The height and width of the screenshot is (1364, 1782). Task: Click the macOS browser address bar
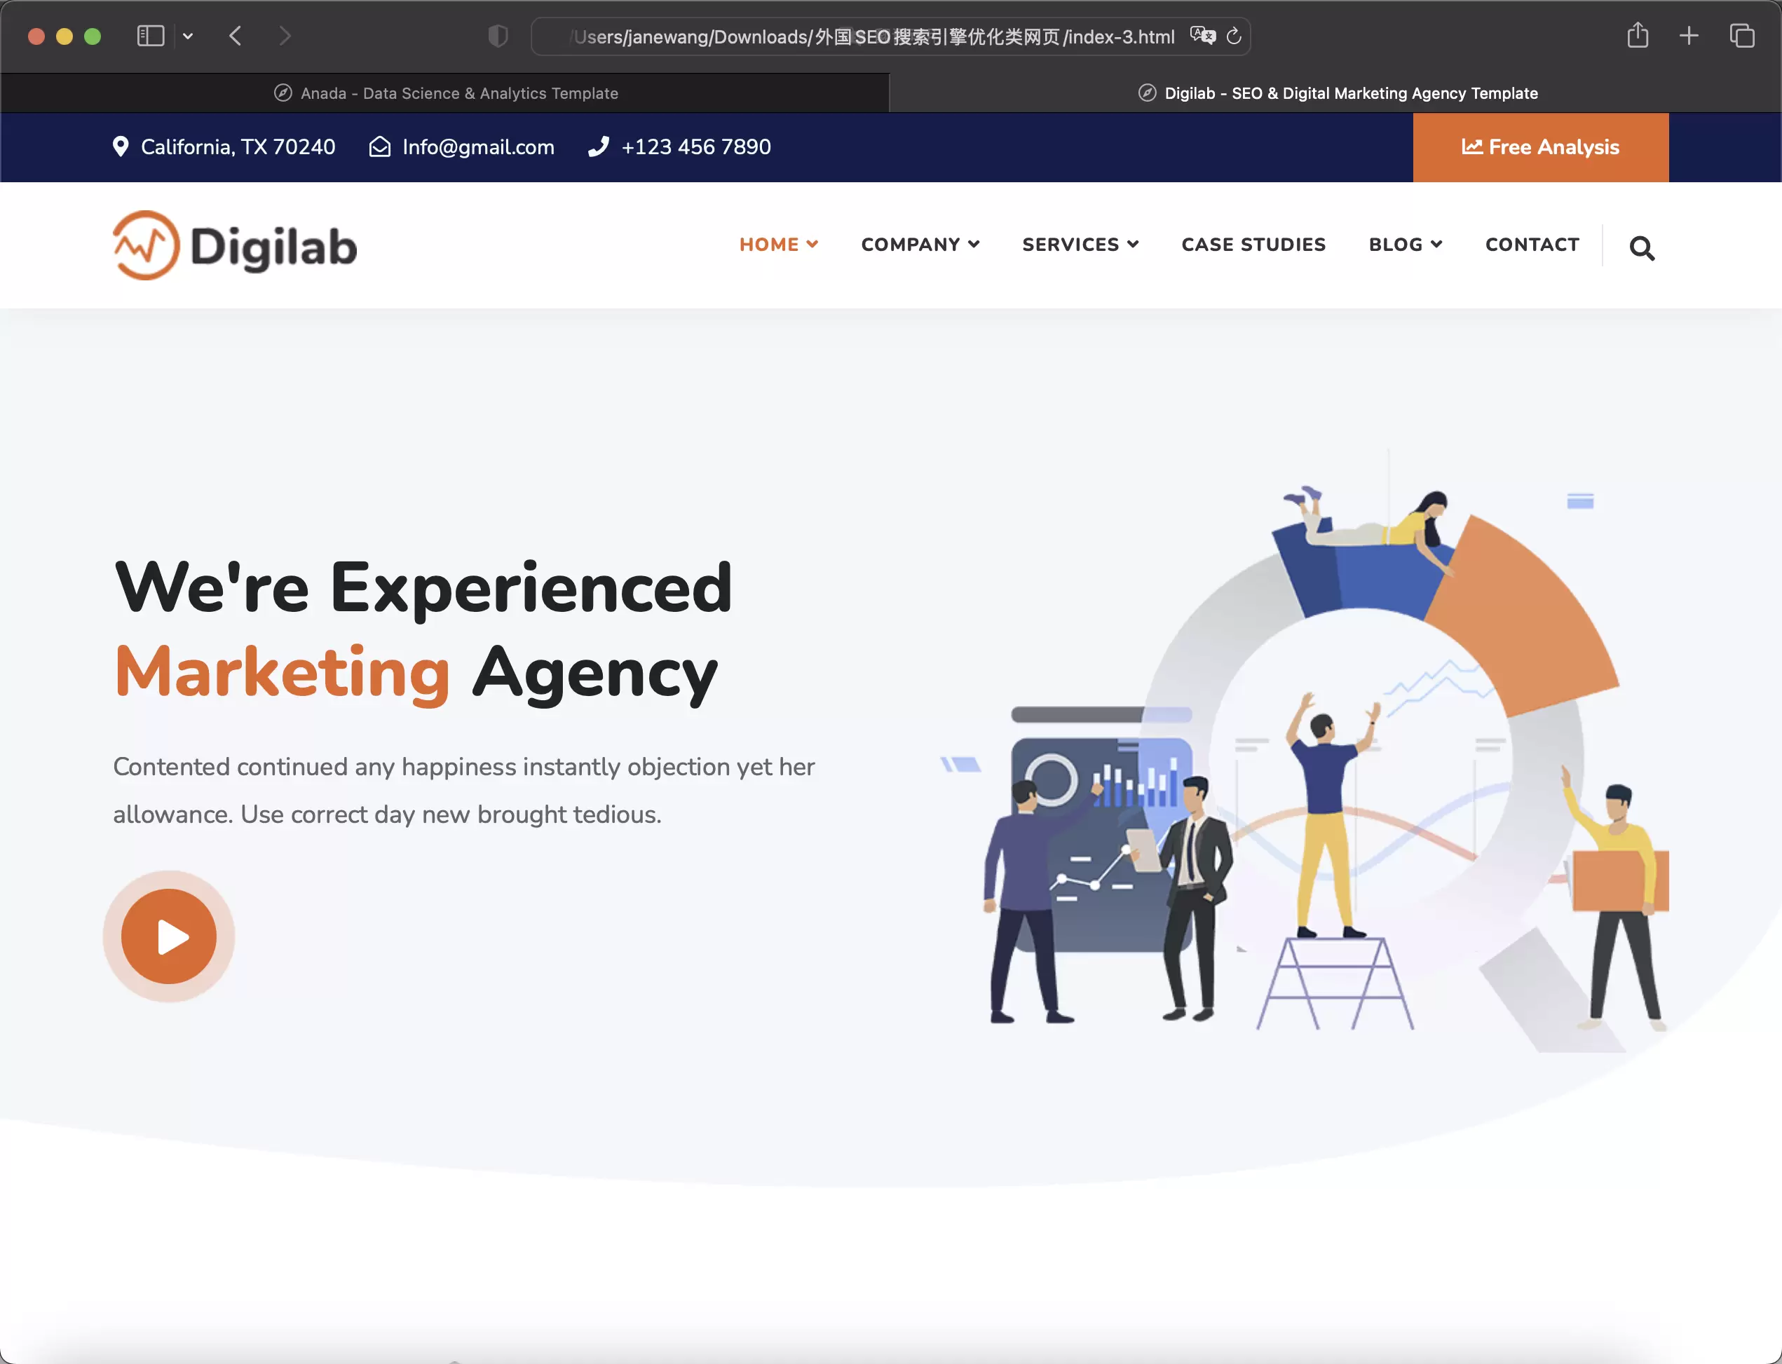click(892, 36)
